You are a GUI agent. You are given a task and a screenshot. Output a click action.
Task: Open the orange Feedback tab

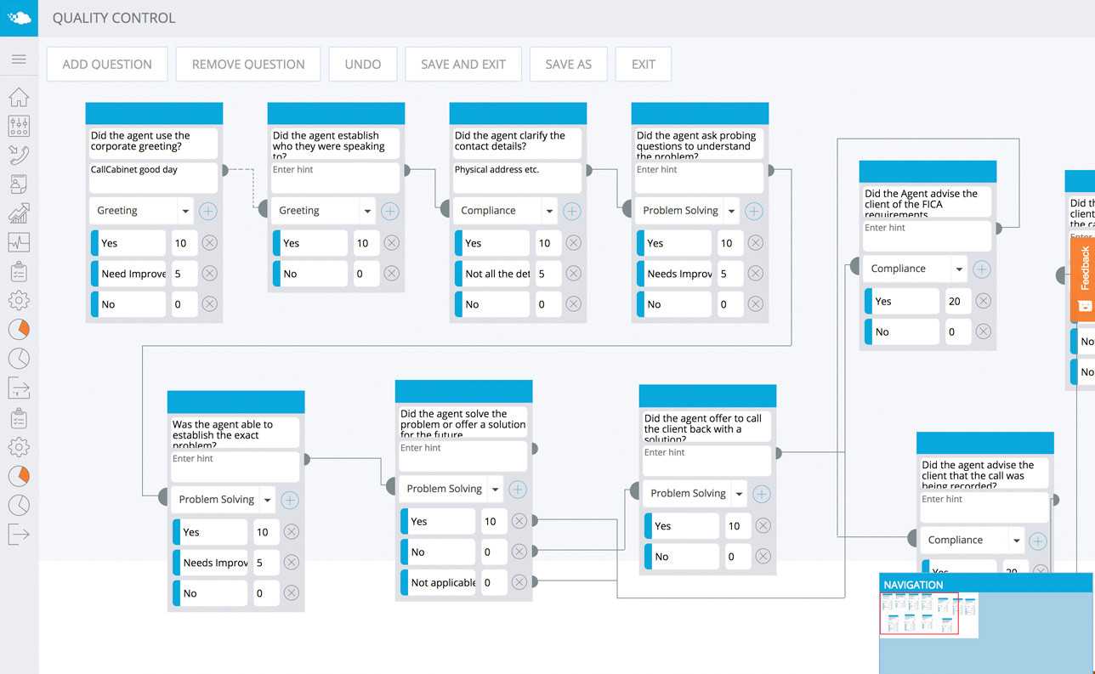1082,280
